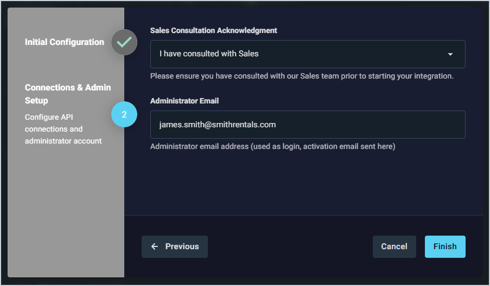Place cursor after james.smith@smithrentals.com text
This screenshot has height=286, width=490.
pos(277,125)
